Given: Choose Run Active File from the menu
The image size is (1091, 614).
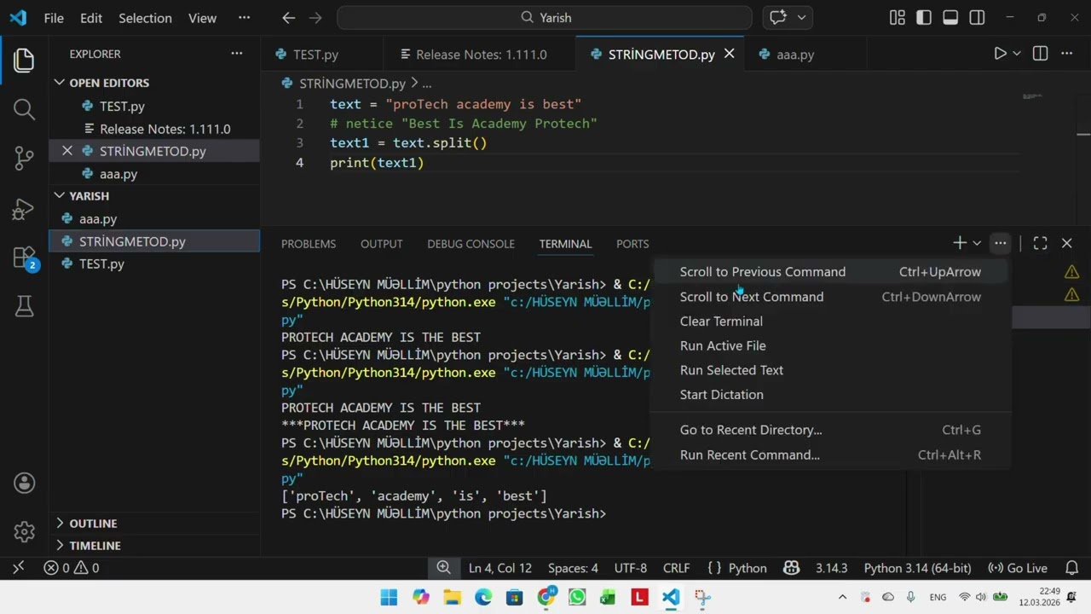Looking at the screenshot, I should point(830,346).
